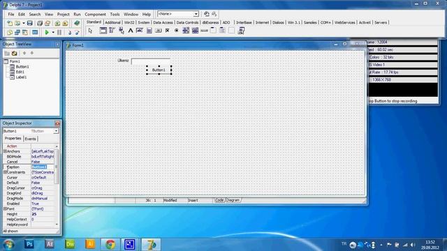Open the Windows Start menu
Image resolution: width=447 pixels, height=251 pixels.
coord(8,245)
